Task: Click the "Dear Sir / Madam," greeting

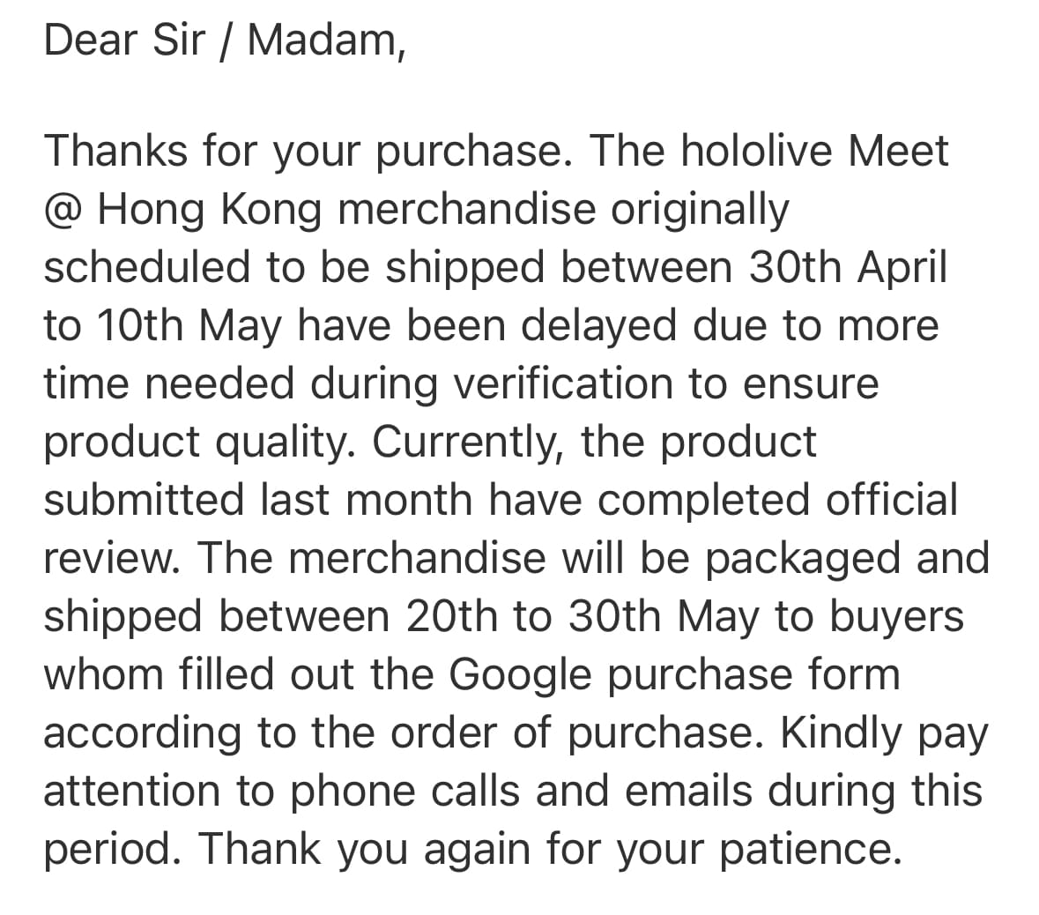Action: click(225, 40)
